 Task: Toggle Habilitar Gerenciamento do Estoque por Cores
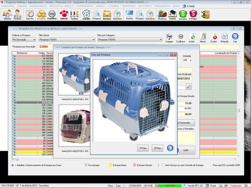[x=13, y=165]
